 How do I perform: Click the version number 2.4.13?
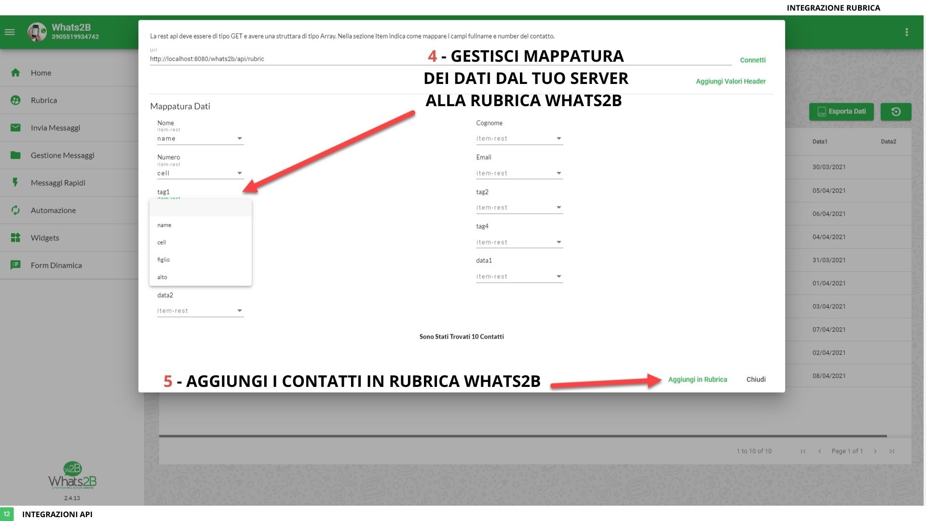tap(72, 498)
